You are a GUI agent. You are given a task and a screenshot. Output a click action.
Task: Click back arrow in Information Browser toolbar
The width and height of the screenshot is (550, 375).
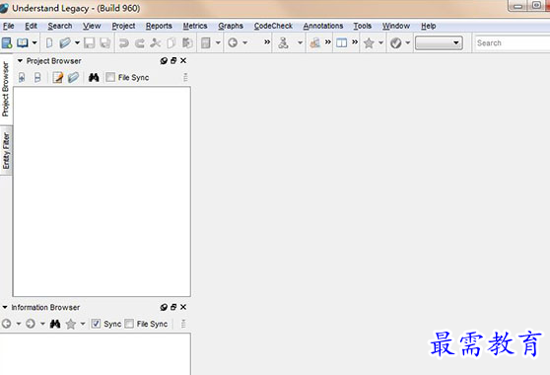[x=7, y=324]
